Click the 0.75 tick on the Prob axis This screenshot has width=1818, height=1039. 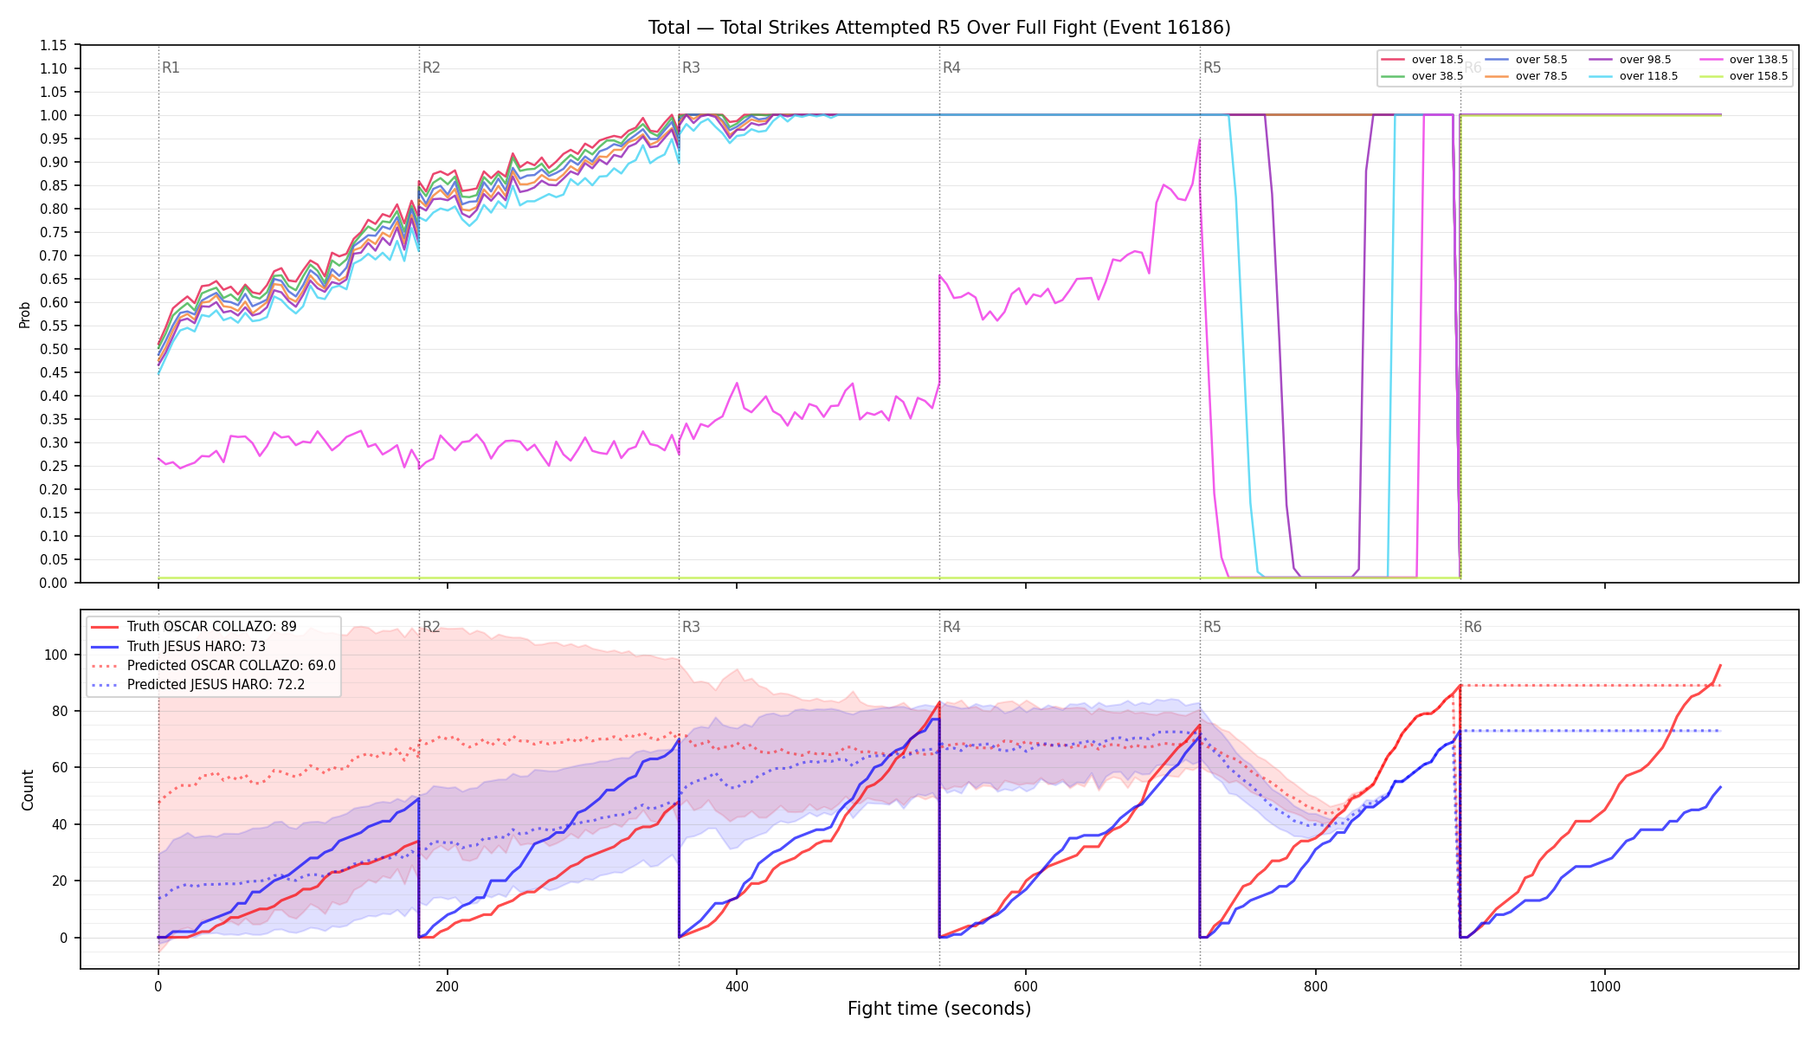[x=54, y=232]
